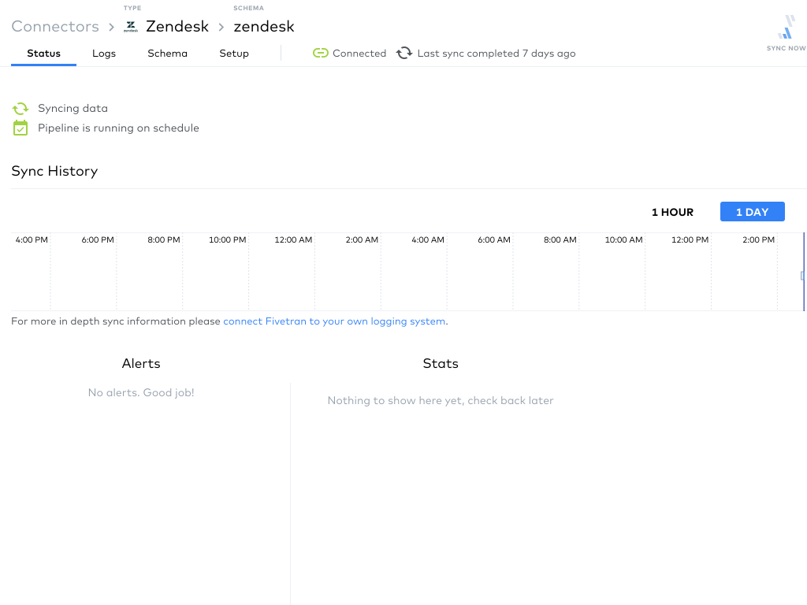Select the Setup tab
Image resolution: width=807 pixels, height=605 pixels.
pyautogui.click(x=233, y=53)
